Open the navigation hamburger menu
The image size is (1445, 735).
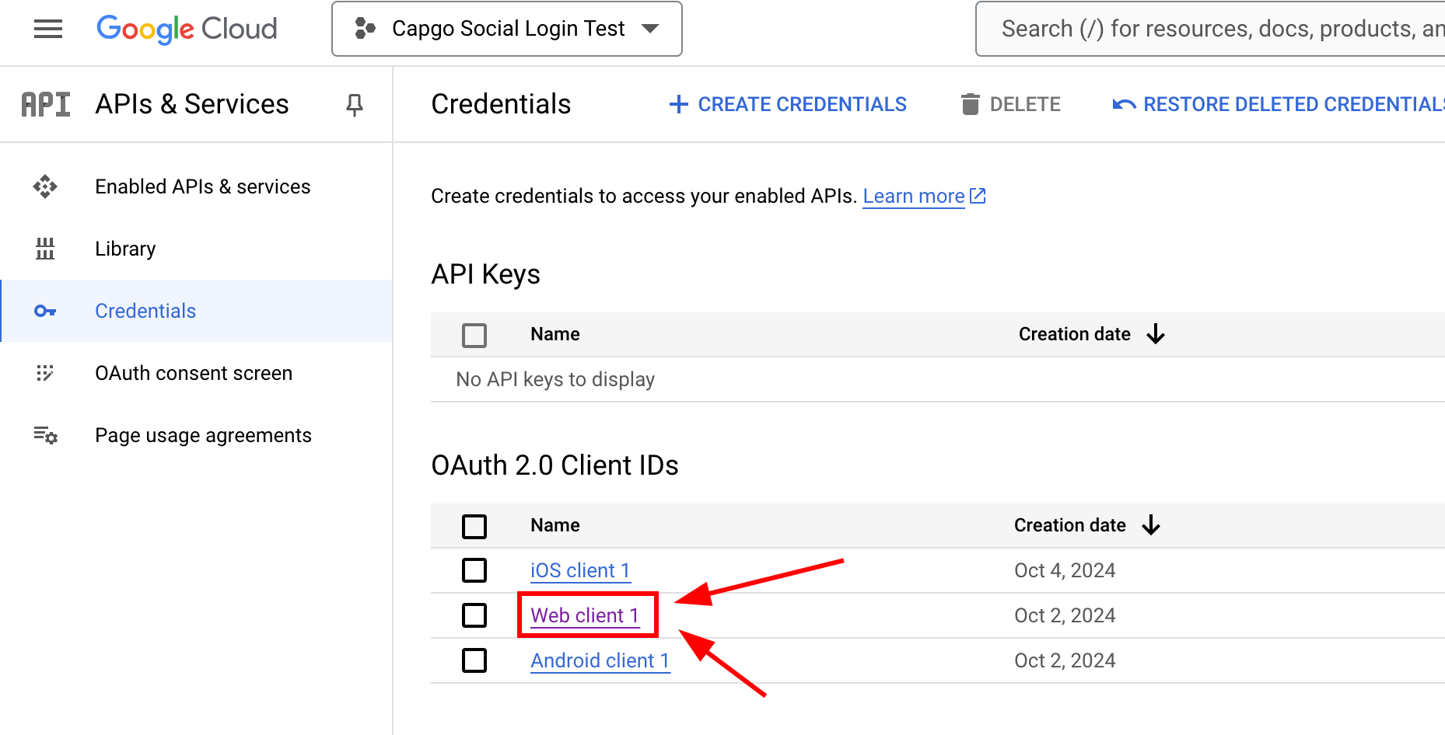click(47, 29)
